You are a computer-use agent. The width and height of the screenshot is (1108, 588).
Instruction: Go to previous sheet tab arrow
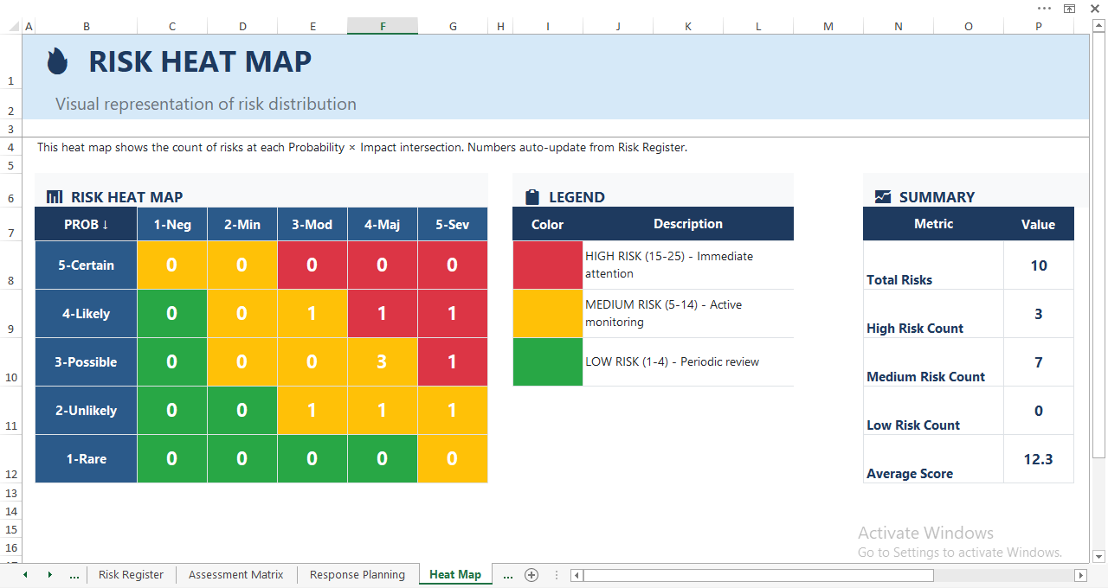[x=25, y=574]
